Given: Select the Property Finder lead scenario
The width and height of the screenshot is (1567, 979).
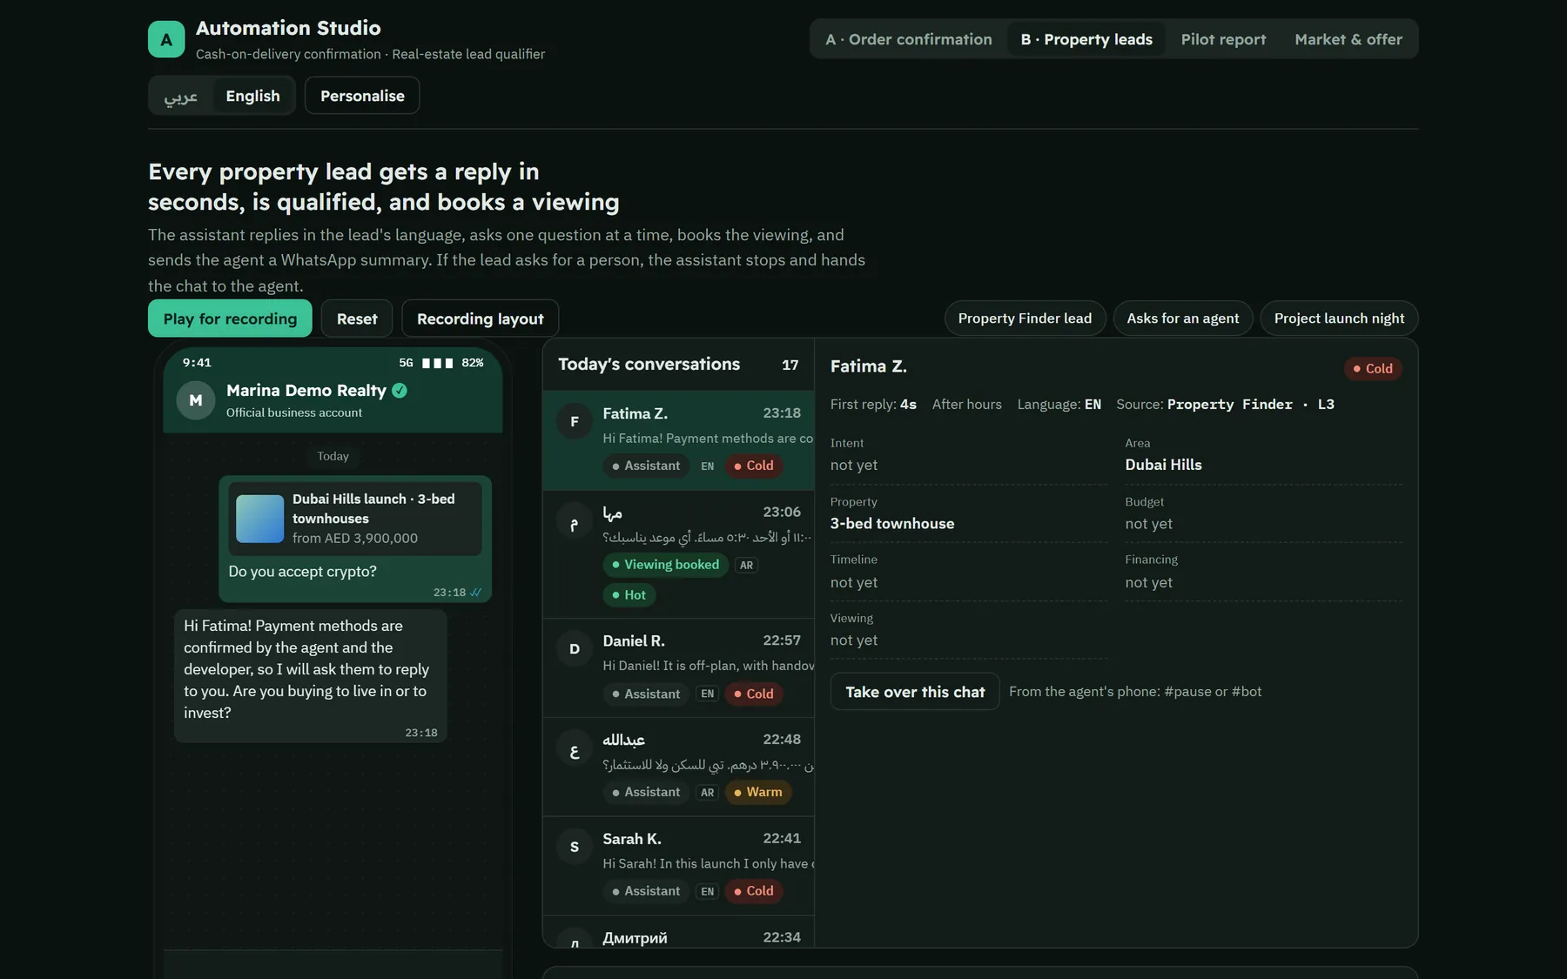Looking at the screenshot, I should (x=1025, y=319).
